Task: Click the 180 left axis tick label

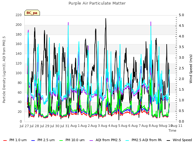Action: (19, 34)
